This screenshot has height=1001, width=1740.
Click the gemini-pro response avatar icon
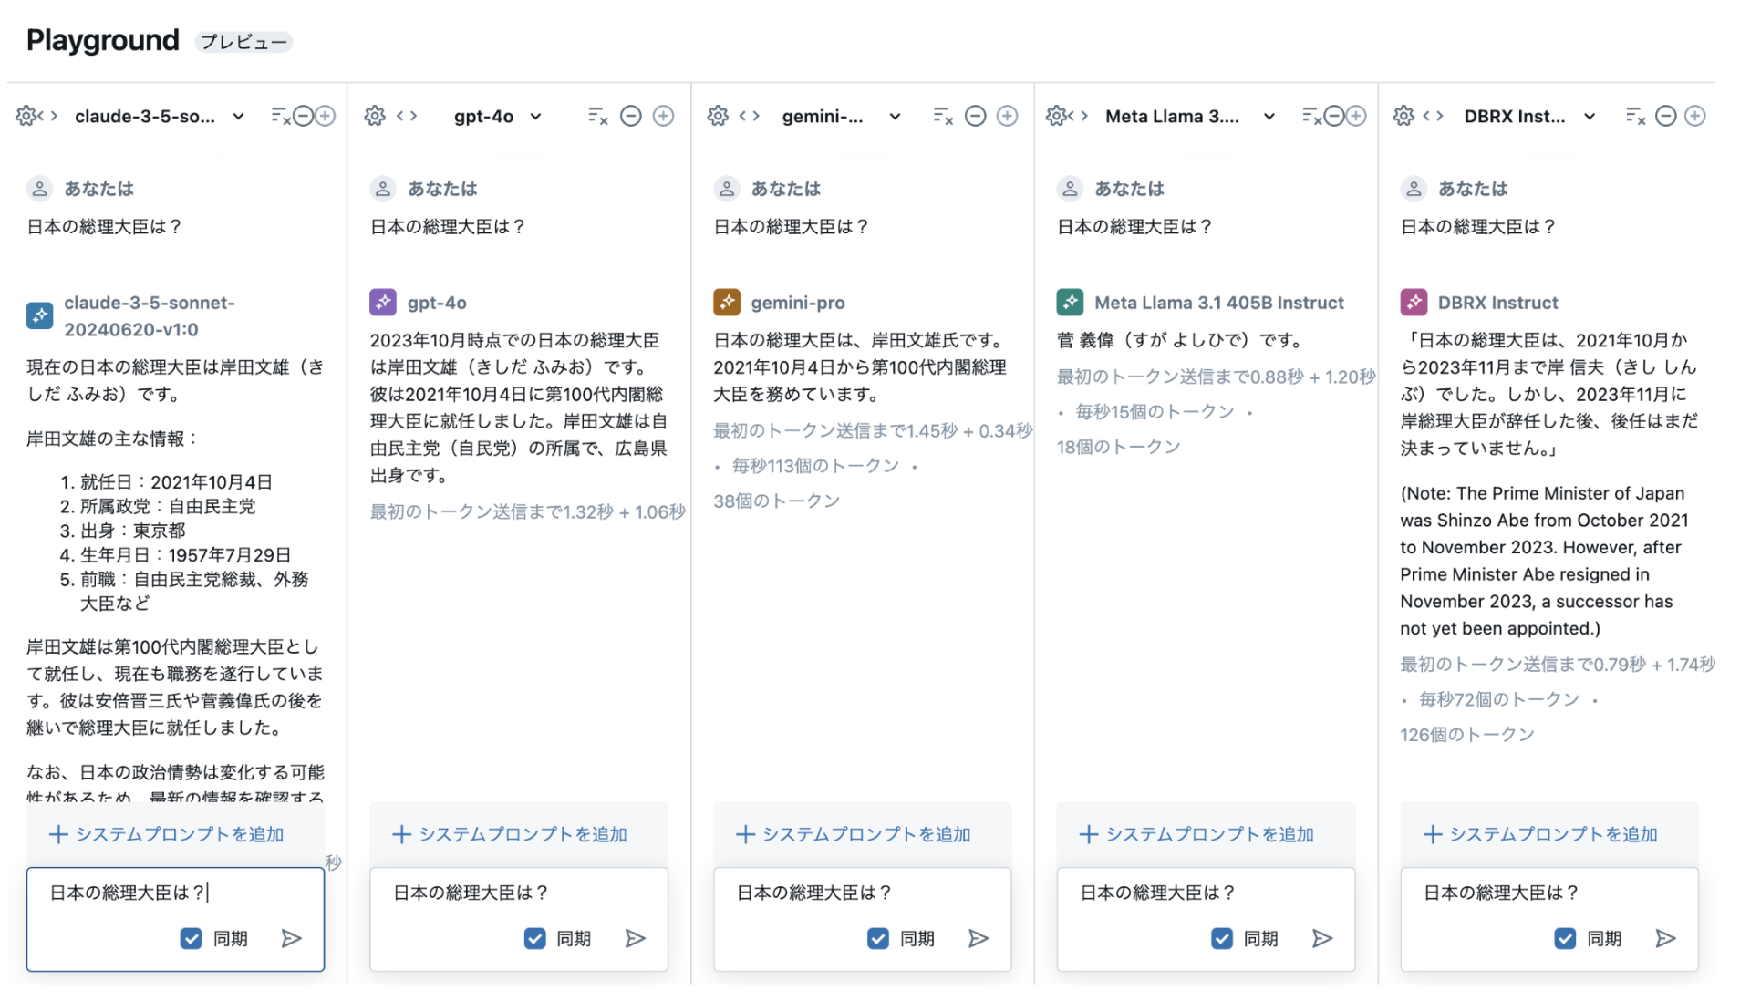pyautogui.click(x=727, y=302)
